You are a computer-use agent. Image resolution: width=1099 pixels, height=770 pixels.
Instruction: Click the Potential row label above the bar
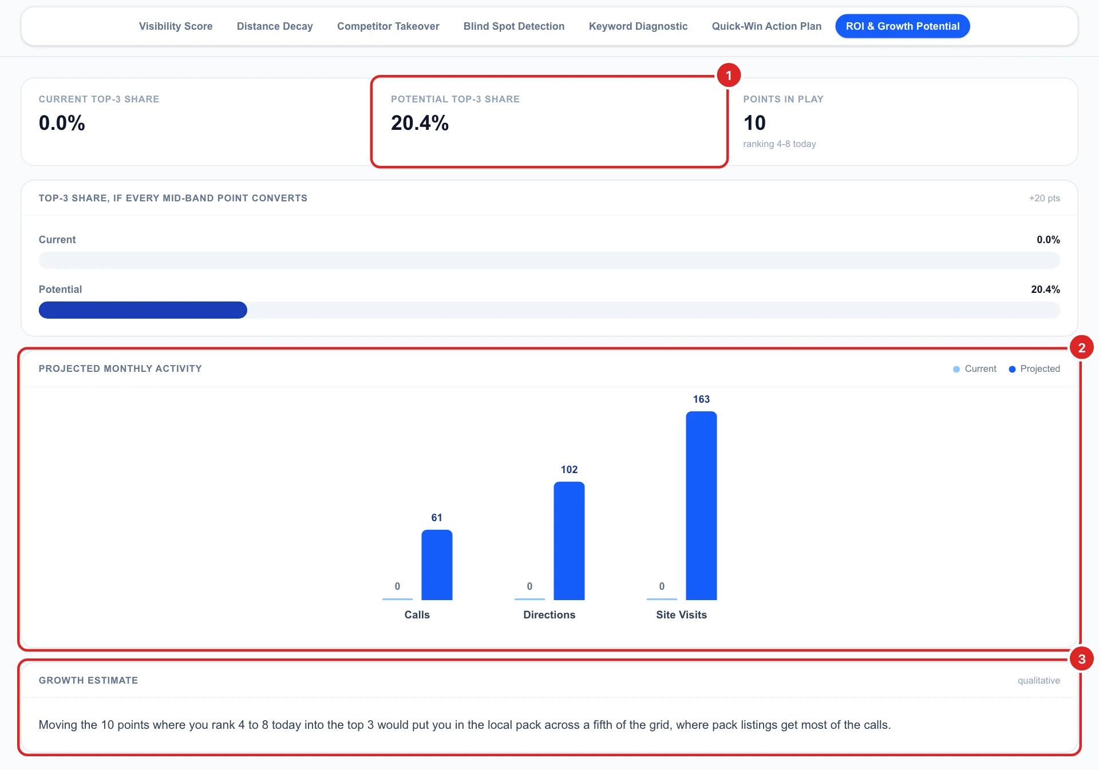(60, 289)
